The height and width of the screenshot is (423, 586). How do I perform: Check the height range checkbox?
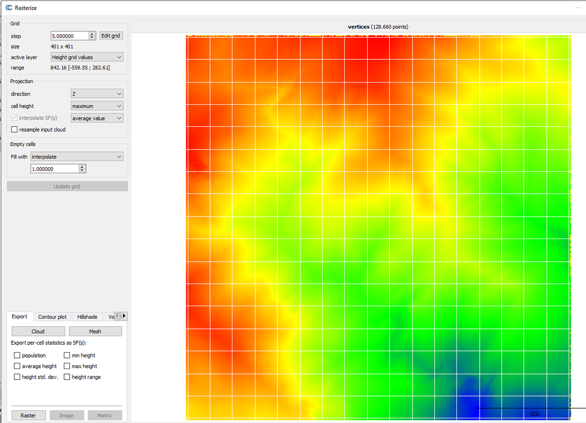[67, 377]
